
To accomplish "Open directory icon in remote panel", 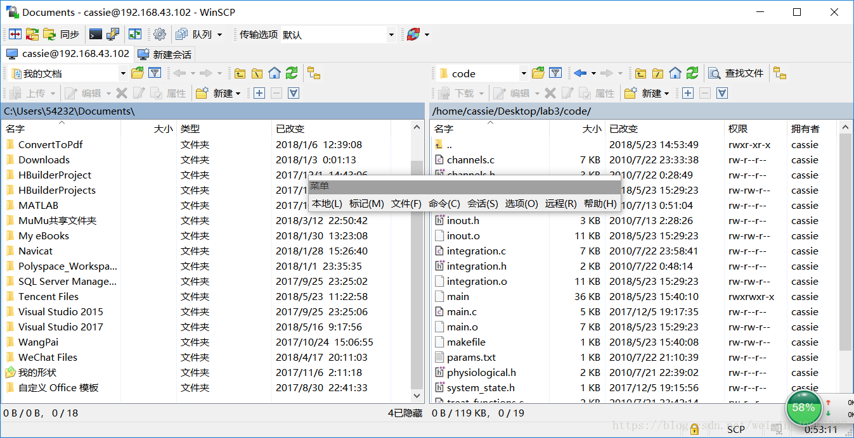I will (x=538, y=73).
